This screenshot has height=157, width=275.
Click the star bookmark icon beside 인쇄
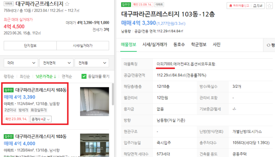coord(269,6)
